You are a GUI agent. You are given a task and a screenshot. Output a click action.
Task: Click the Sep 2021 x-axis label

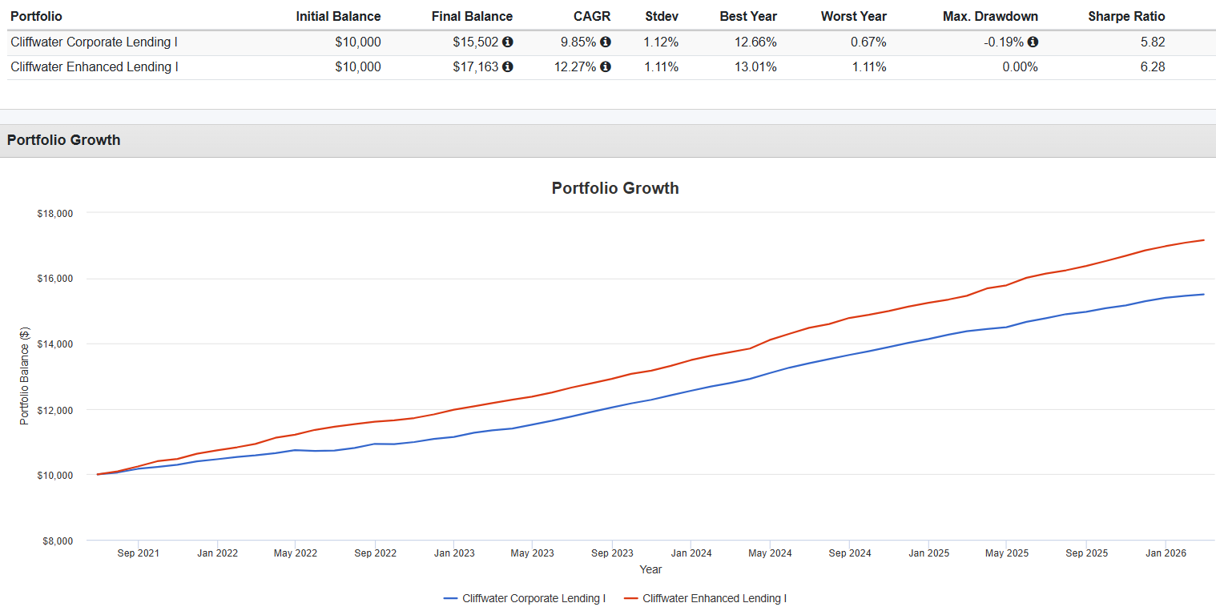pos(138,553)
